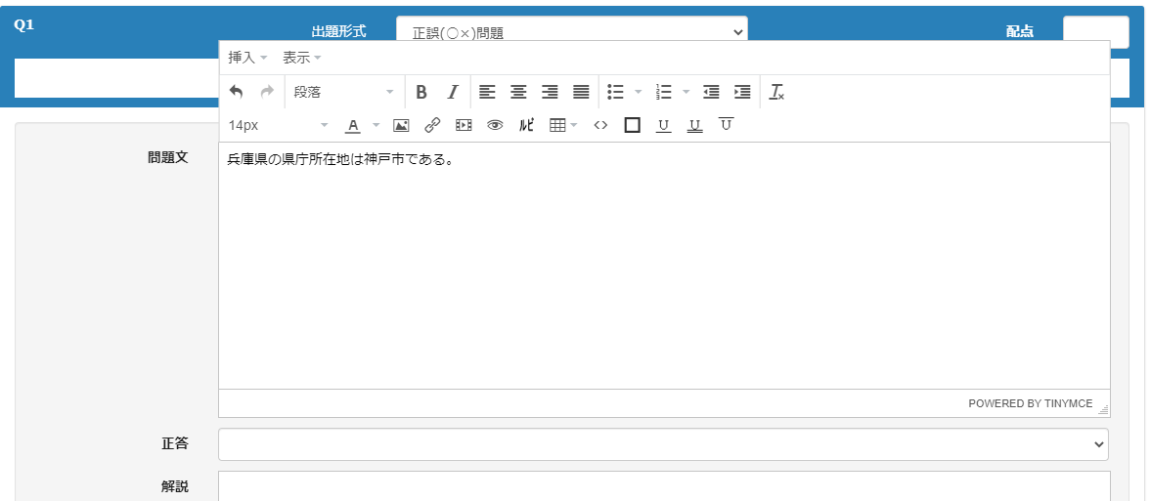
Task: Center align the text
Action: [x=518, y=92]
